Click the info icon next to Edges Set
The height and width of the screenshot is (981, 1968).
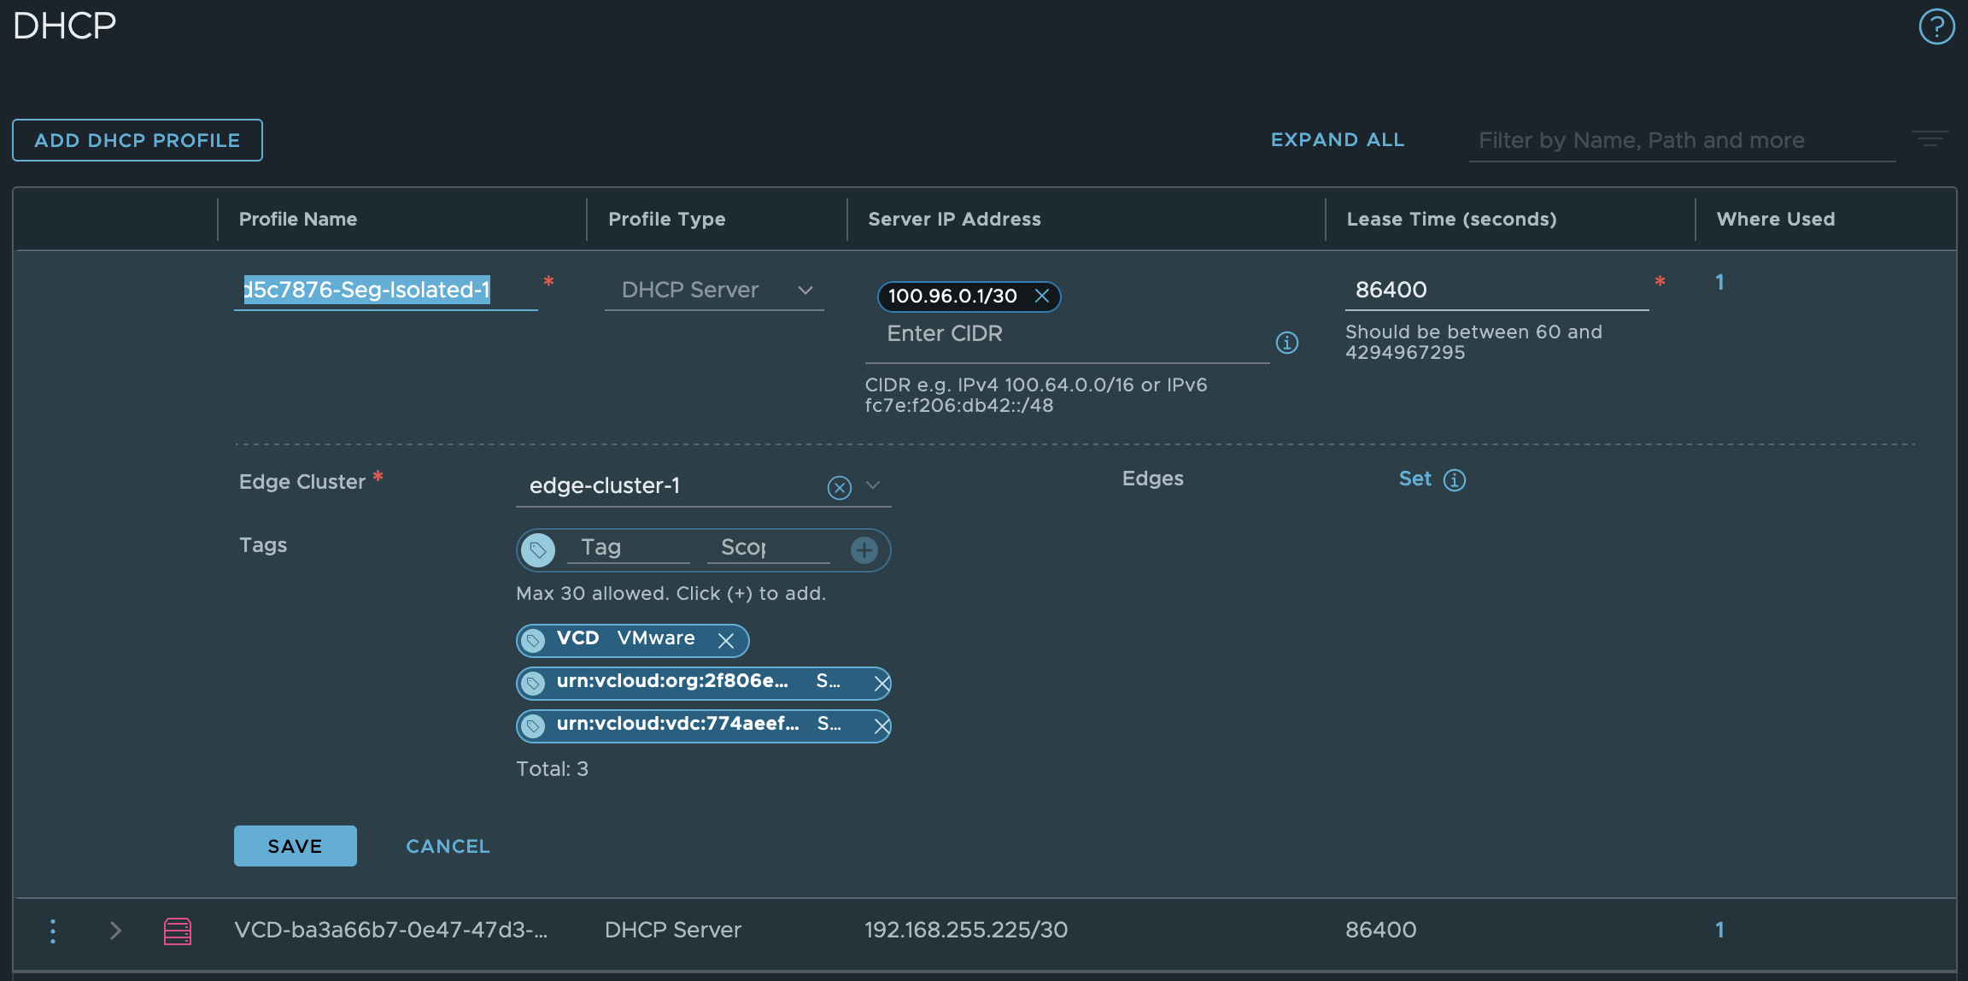coord(1455,480)
